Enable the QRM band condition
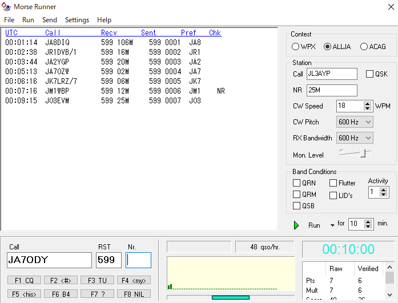398x303 pixels. [296, 194]
